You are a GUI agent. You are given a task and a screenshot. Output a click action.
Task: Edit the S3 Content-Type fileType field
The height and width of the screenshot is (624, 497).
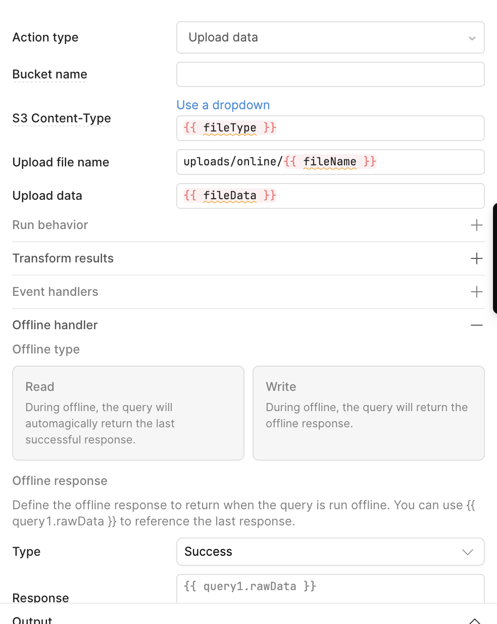click(330, 128)
